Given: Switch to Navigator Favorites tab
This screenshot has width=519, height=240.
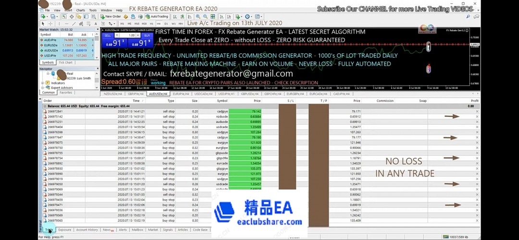Looking at the screenshot, I should pos(65,93).
